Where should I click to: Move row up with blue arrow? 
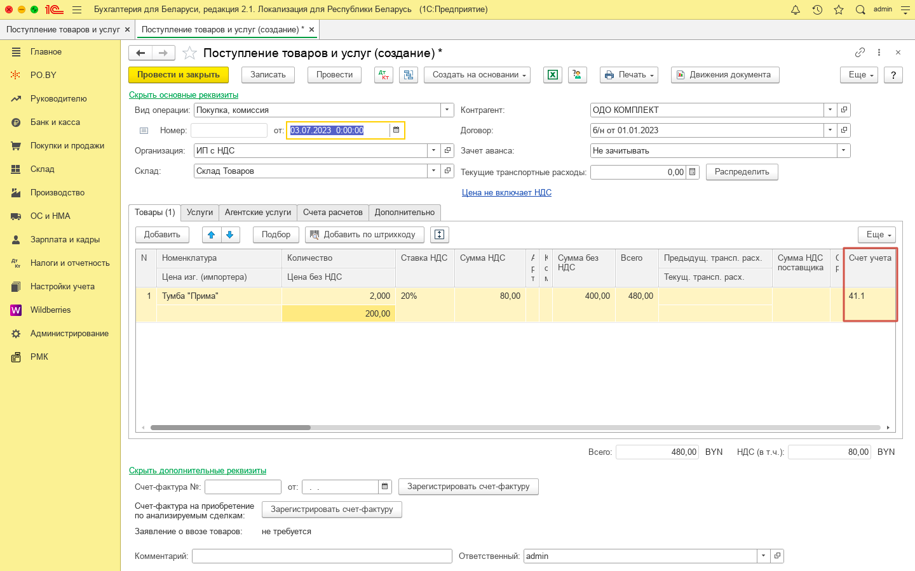(212, 235)
